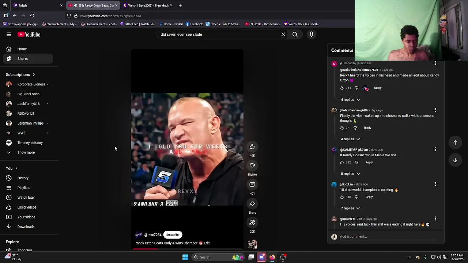
Task: Open the short's comments icon (401)
Action: 252,184
